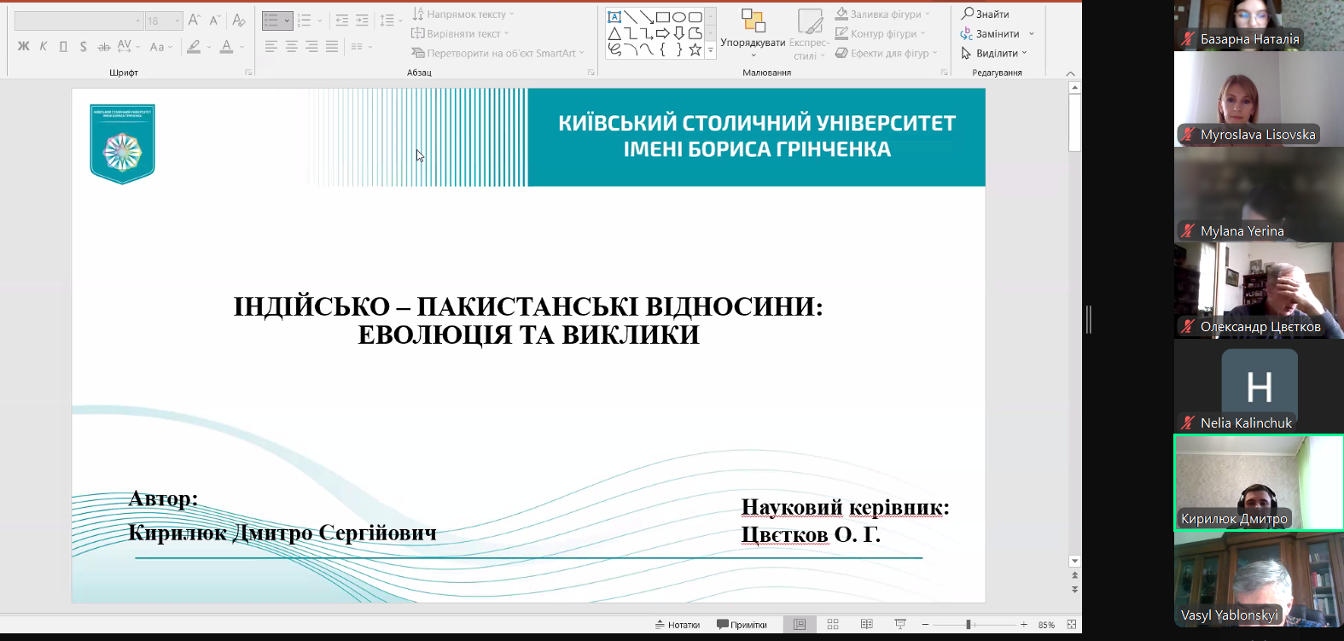Toggle italic К formatting
The image size is (1344, 641).
tap(44, 47)
